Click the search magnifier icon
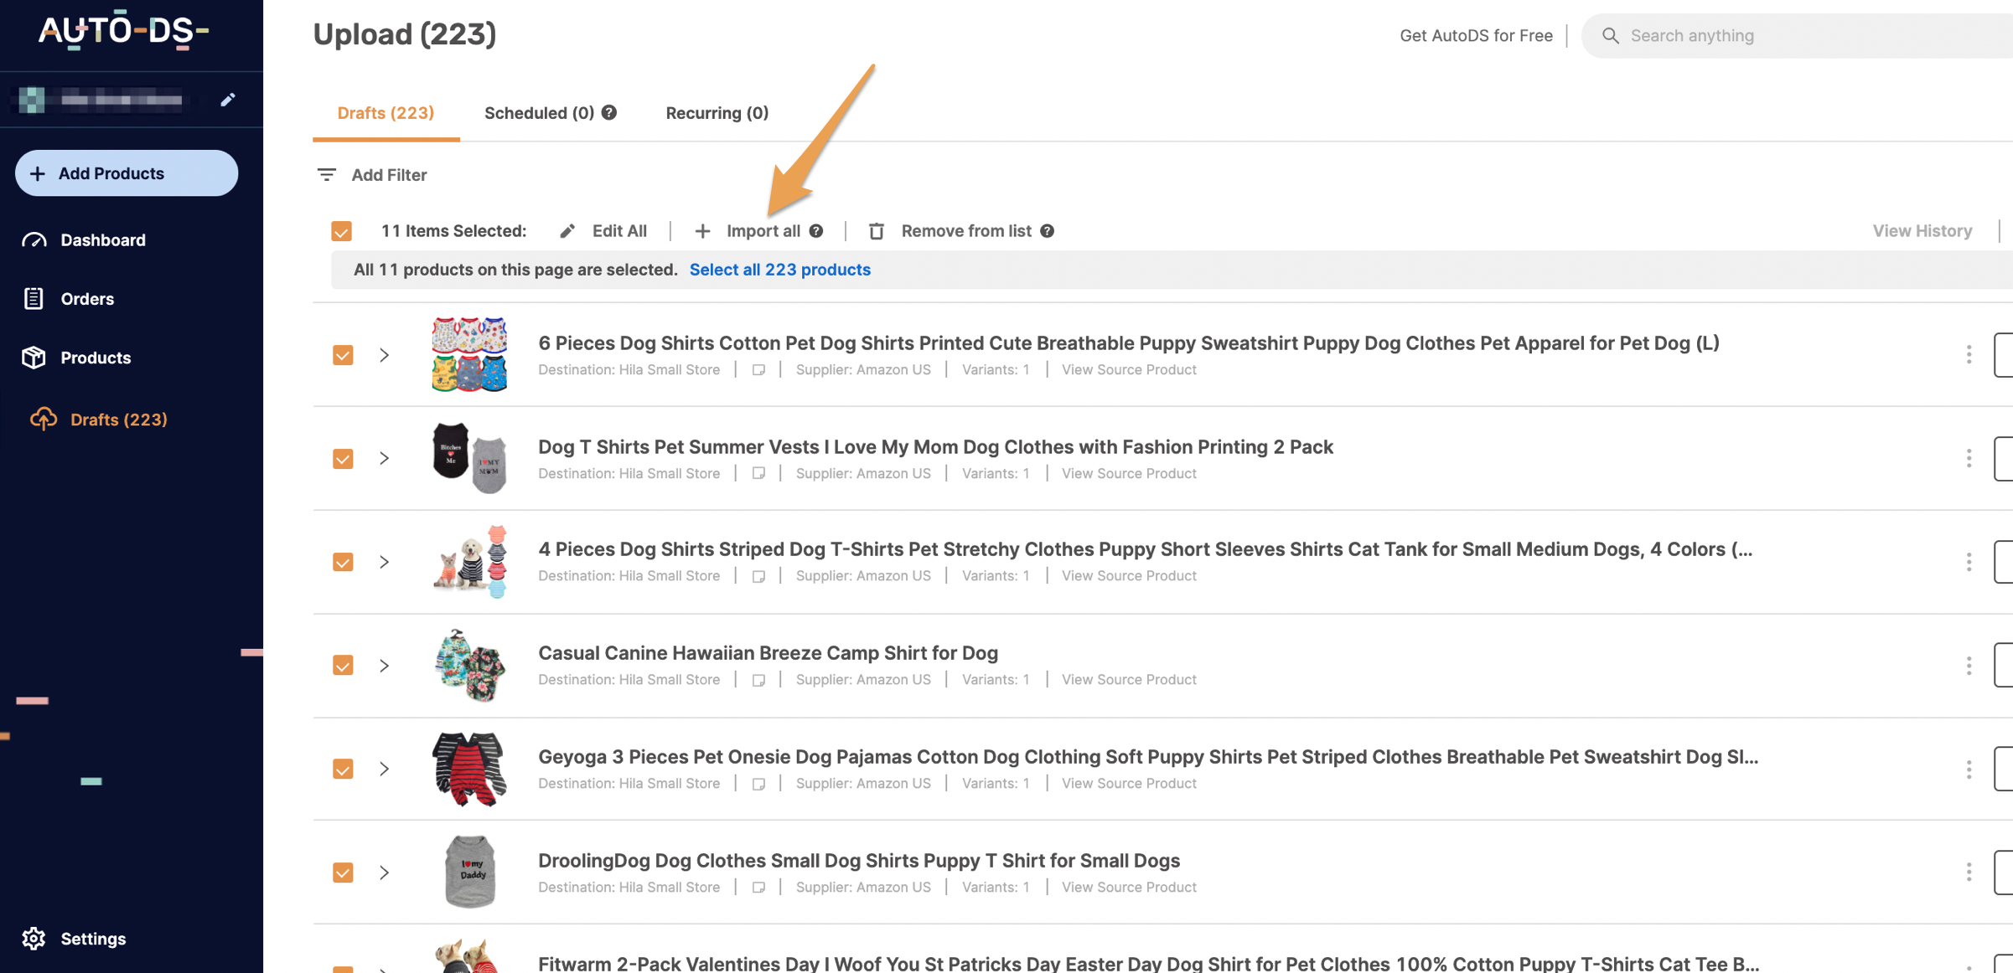This screenshot has width=2013, height=973. tap(1610, 35)
